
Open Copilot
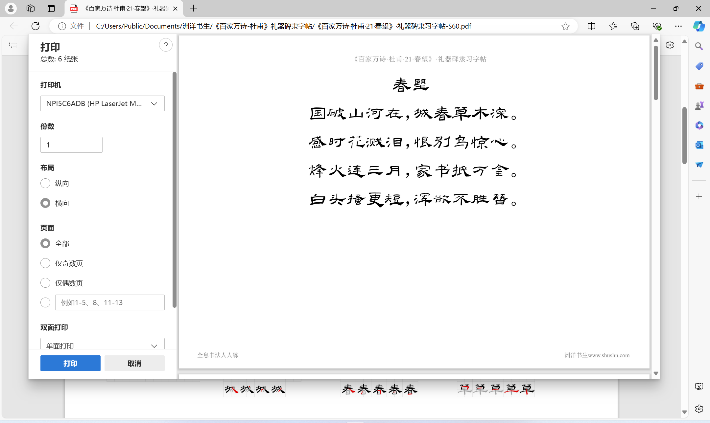[x=699, y=26]
